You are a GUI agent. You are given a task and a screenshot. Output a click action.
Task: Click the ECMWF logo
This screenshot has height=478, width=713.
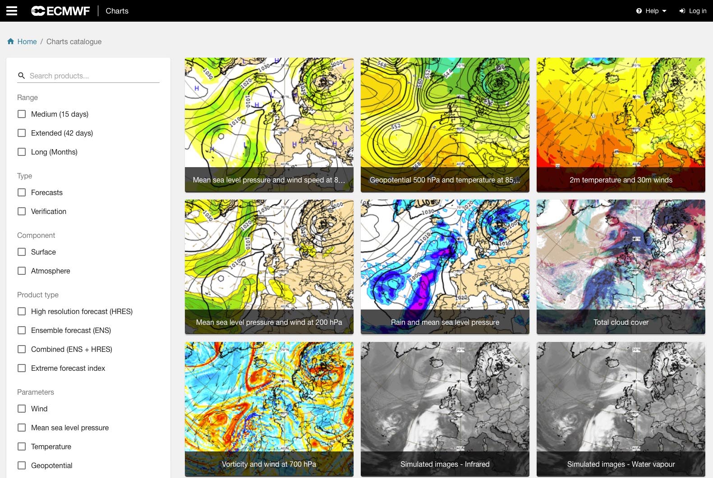pyautogui.click(x=60, y=11)
